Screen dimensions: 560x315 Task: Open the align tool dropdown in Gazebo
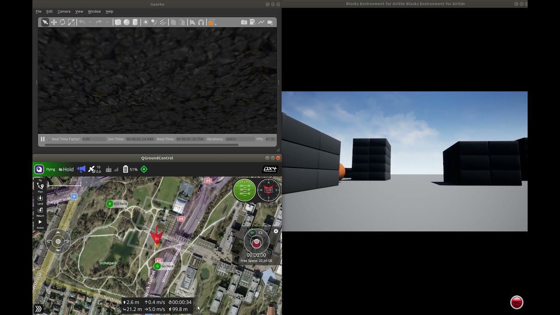point(192,22)
